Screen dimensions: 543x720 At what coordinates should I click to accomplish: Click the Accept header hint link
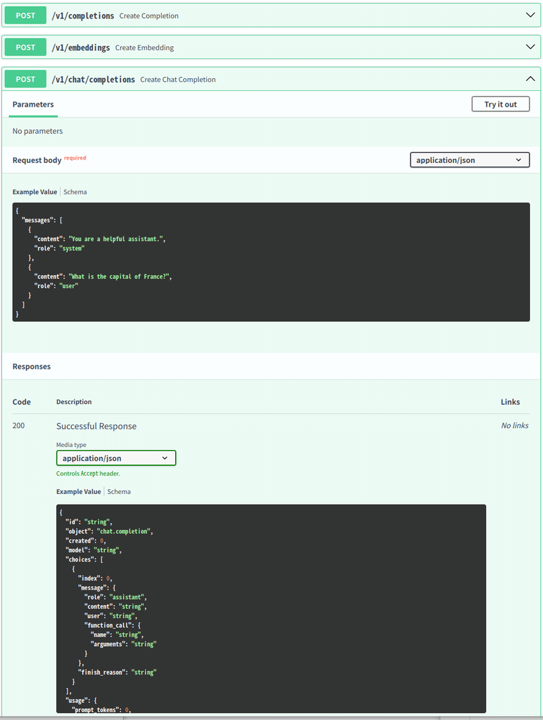(x=88, y=473)
